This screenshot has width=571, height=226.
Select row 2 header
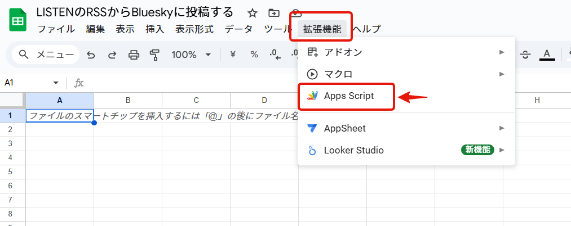click(x=10, y=129)
